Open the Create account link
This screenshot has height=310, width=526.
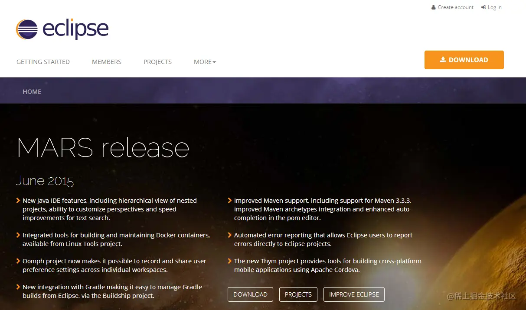point(456,7)
